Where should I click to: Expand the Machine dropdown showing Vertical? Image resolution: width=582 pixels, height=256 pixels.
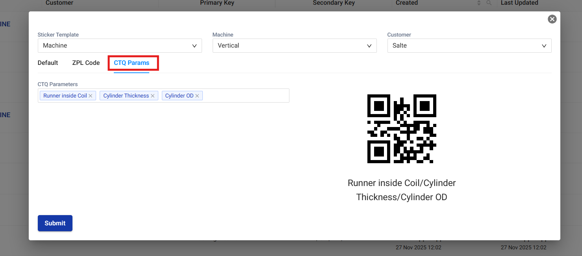(295, 46)
